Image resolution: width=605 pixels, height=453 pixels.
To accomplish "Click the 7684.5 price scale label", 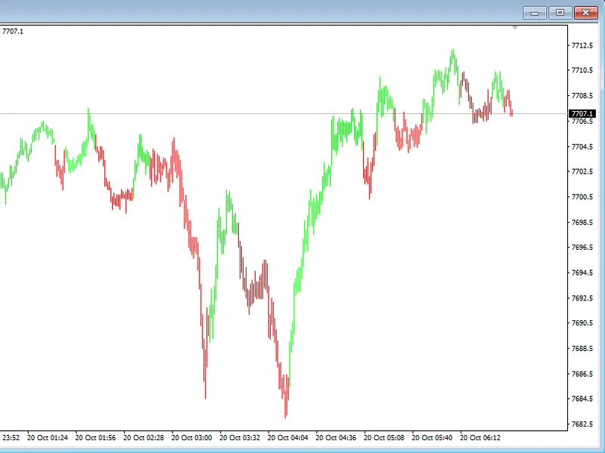I will (x=582, y=399).
